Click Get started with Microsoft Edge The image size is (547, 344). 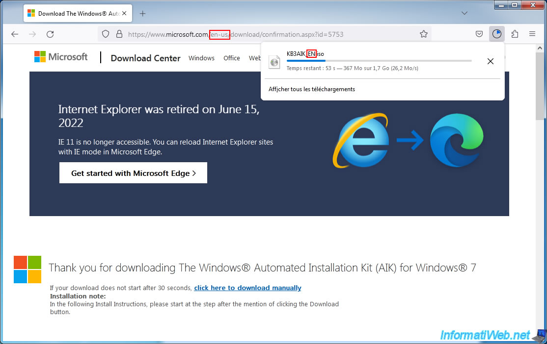pyautogui.click(x=133, y=173)
